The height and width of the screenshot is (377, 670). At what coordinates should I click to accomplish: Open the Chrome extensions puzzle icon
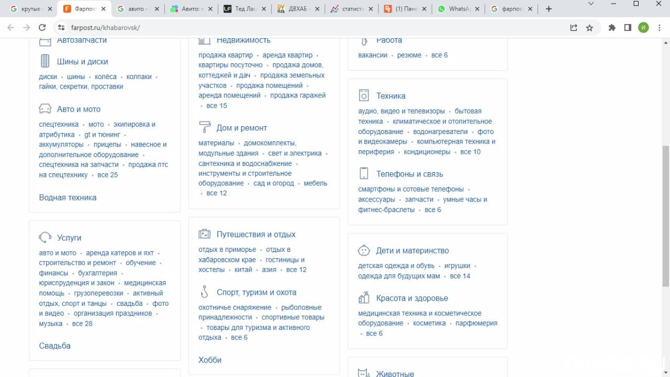pyautogui.click(x=612, y=28)
